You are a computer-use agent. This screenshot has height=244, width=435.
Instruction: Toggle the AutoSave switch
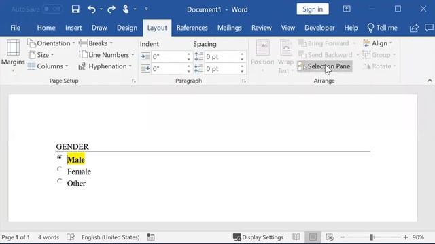coord(53,9)
